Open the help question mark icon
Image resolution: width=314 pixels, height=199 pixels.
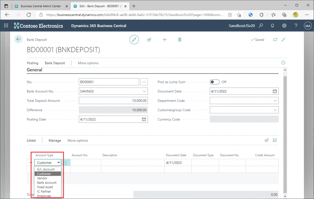[x=296, y=25]
